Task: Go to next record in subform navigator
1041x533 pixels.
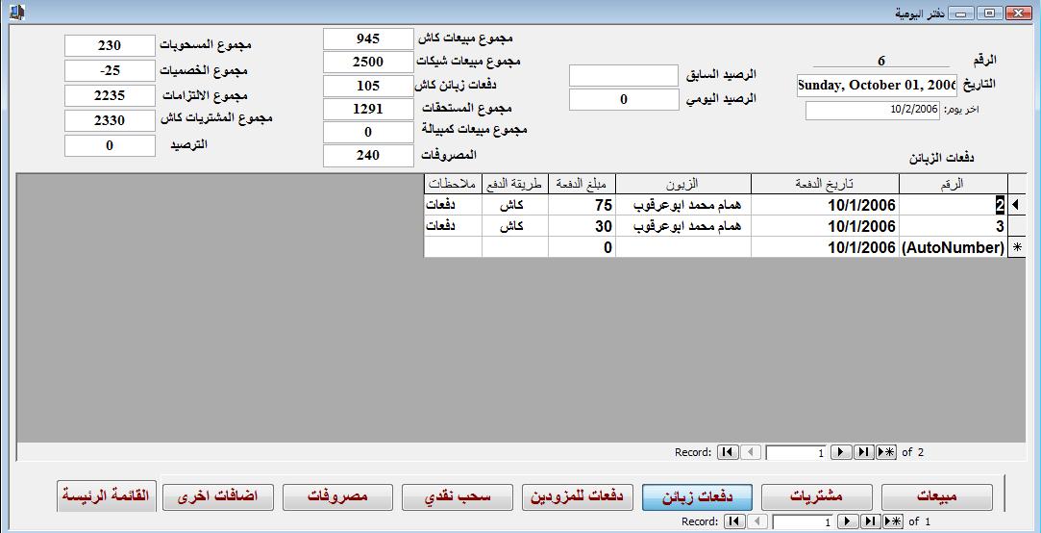Action: [x=840, y=452]
